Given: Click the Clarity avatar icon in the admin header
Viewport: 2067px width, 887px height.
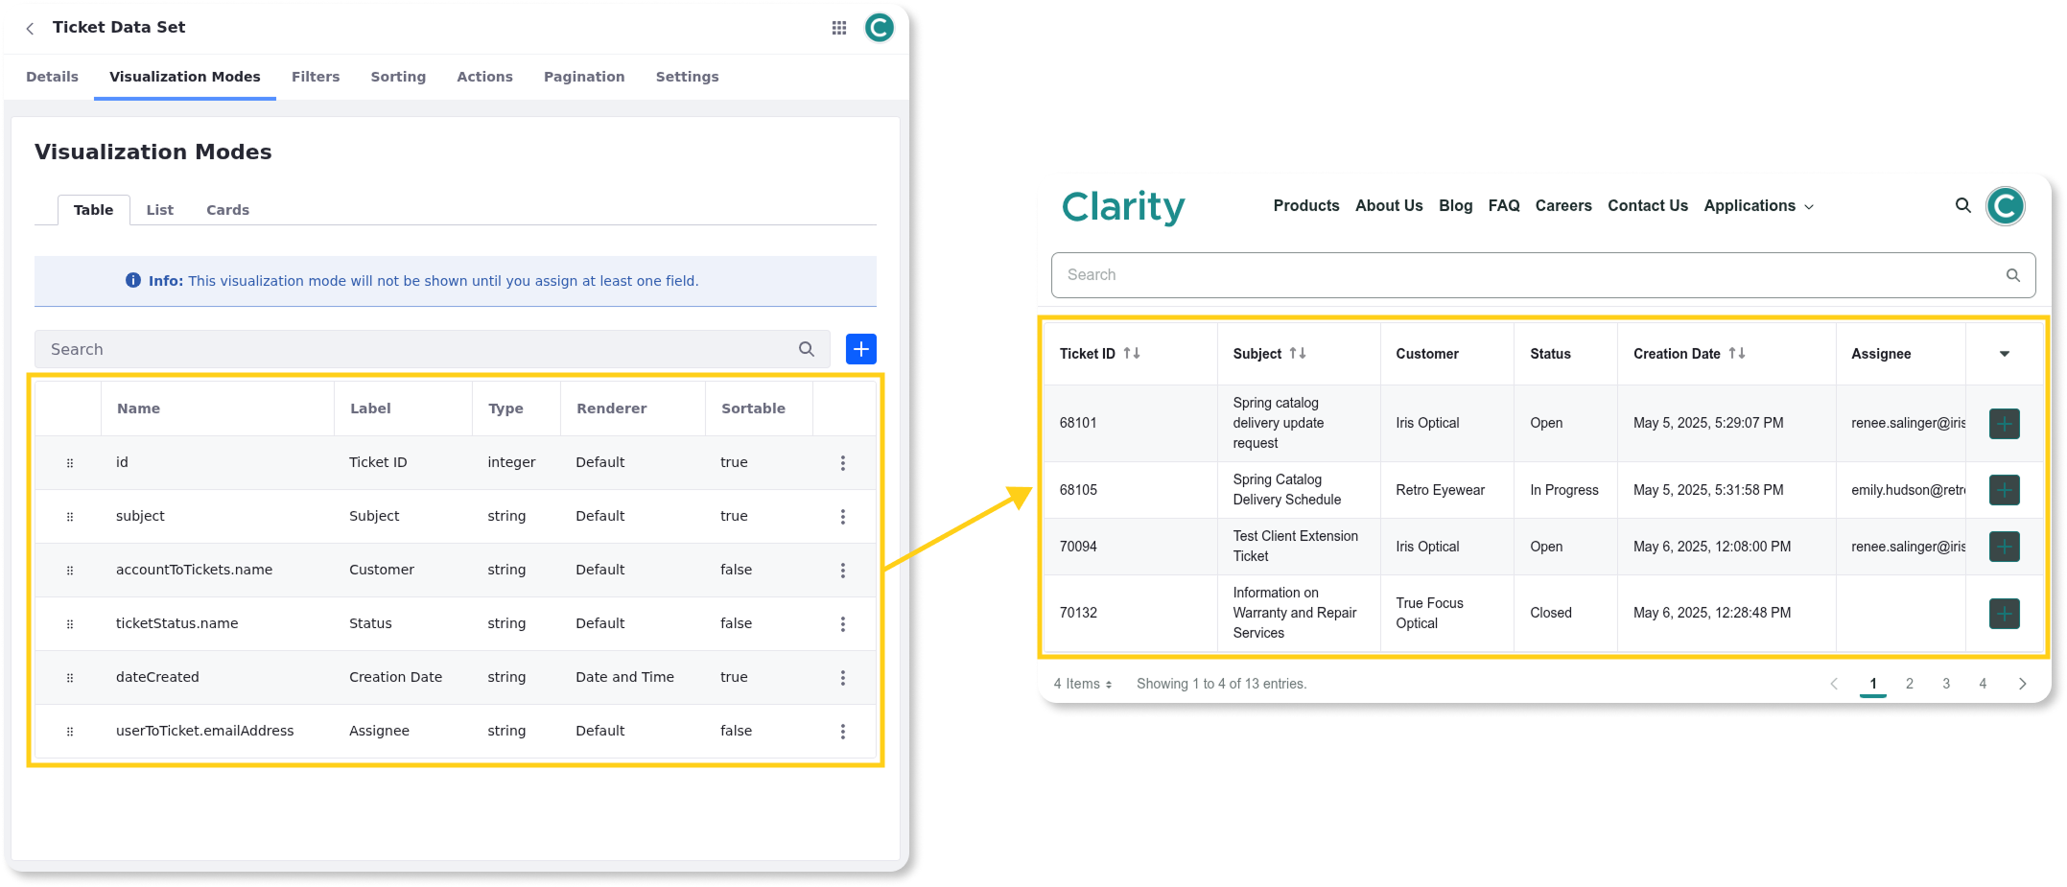Looking at the screenshot, I should pyautogui.click(x=879, y=28).
